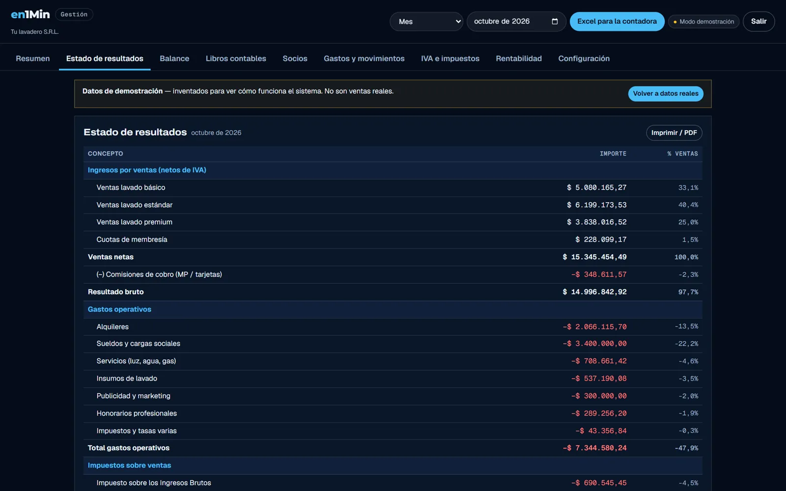
Task: Click the Publicidad y marketing row label
Action: click(134, 396)
